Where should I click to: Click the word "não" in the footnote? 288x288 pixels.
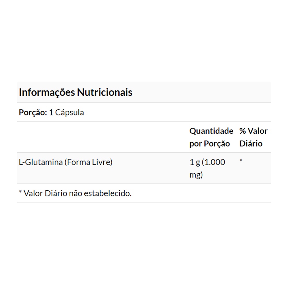click(75, 193)
